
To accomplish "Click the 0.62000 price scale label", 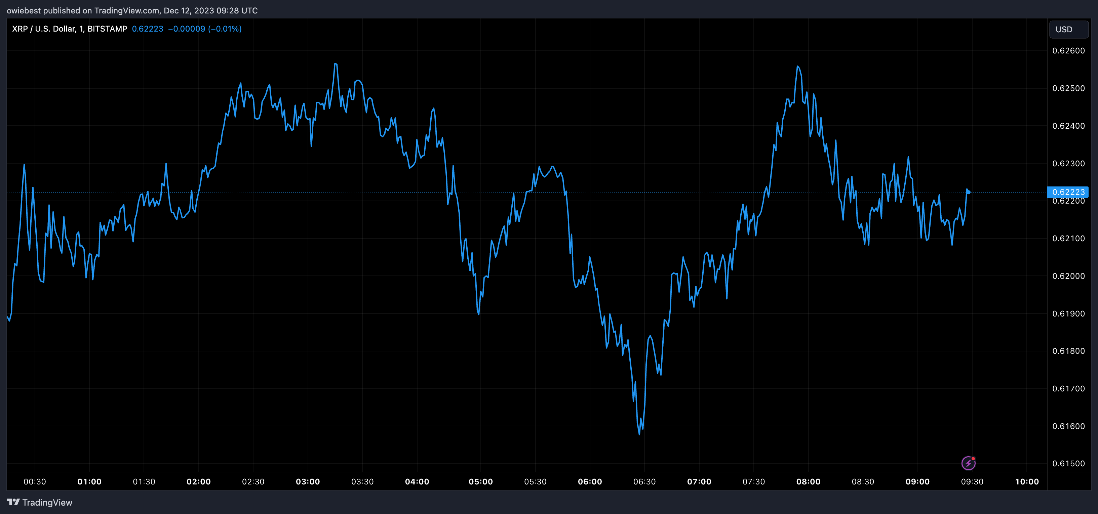I will [x=1069, y=276].
